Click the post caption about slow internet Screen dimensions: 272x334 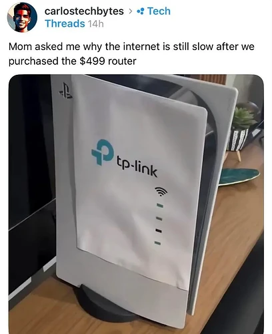click(131, 53)
